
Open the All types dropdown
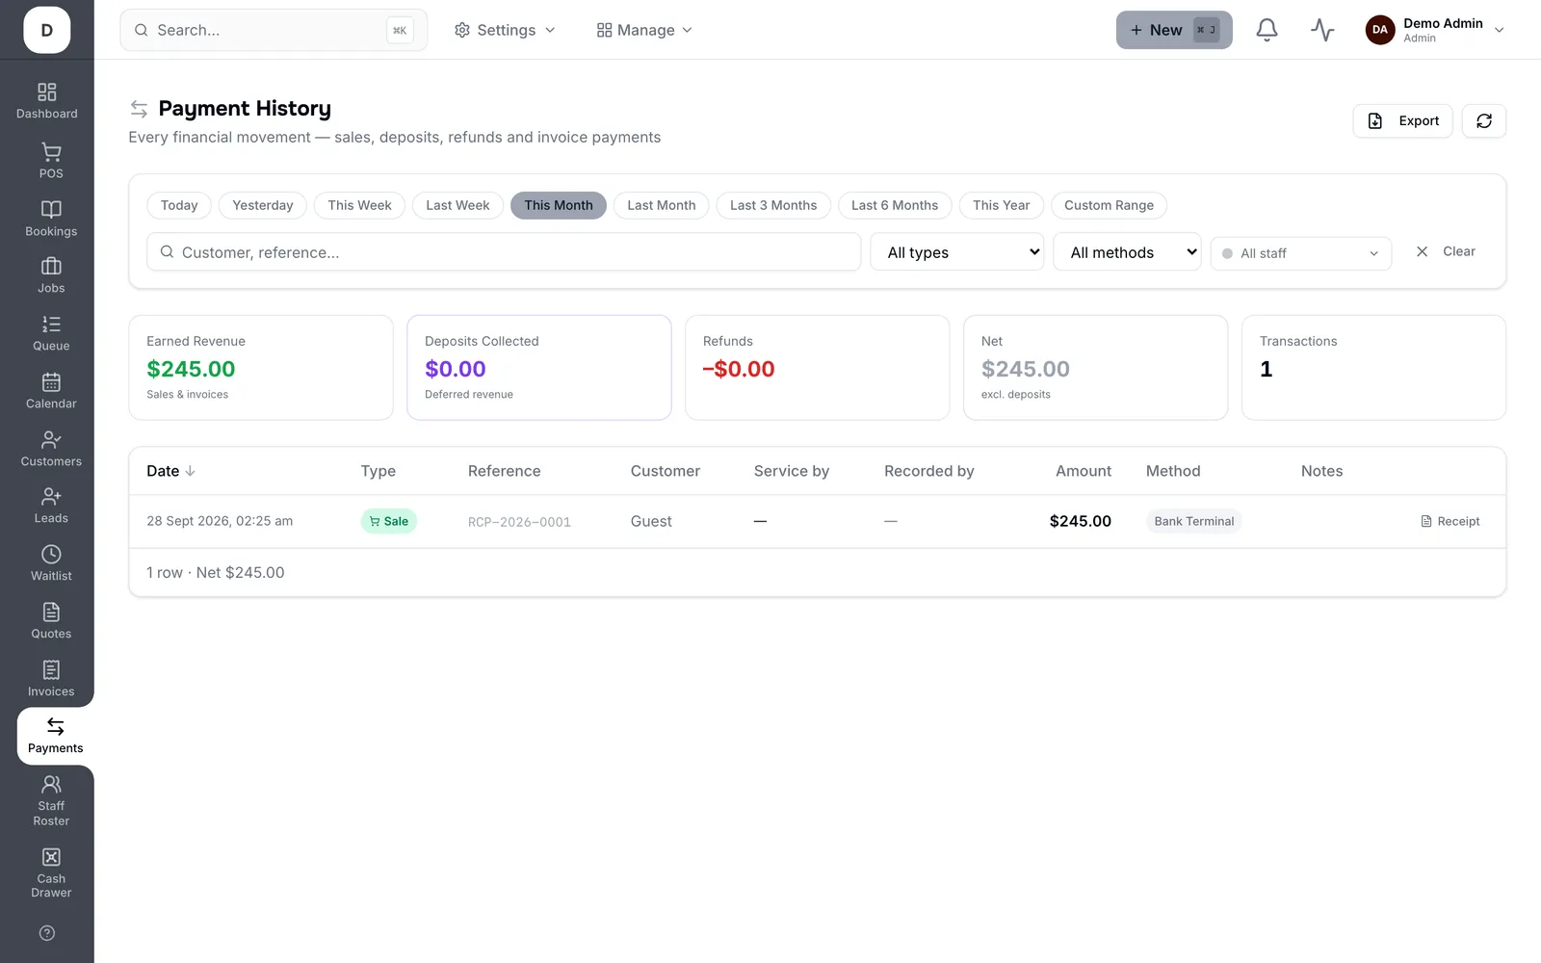(957, 252)
